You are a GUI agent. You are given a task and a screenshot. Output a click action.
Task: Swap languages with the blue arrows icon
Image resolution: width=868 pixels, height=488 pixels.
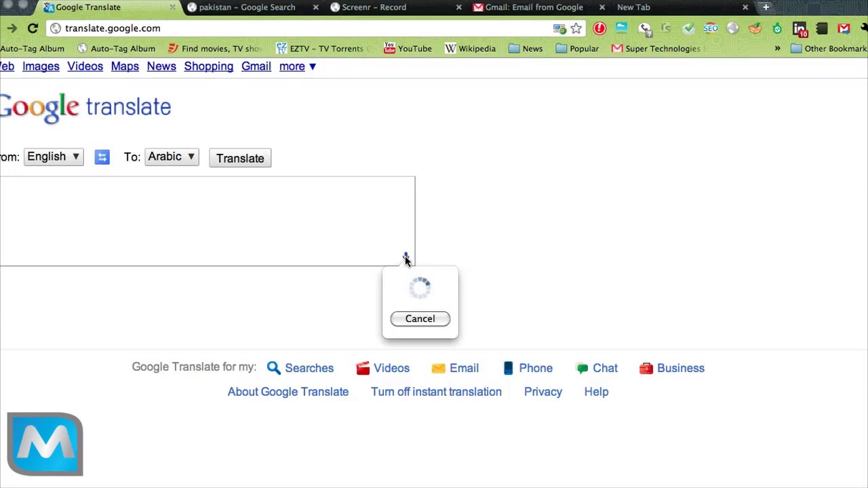coord(102,157)
